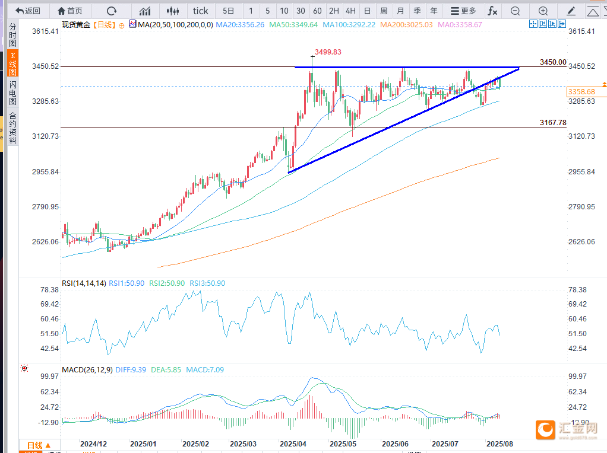
Task: Click the 【日线】 period label in header
Action: click(x=105, y=25)
